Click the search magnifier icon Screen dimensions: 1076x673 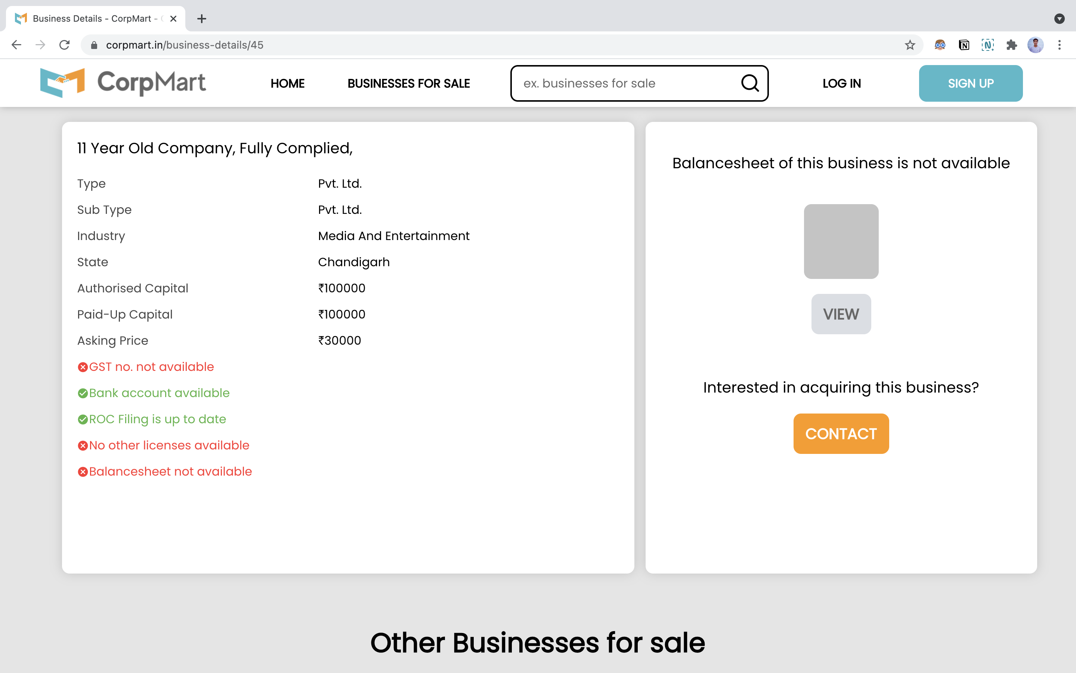(749, 83)
